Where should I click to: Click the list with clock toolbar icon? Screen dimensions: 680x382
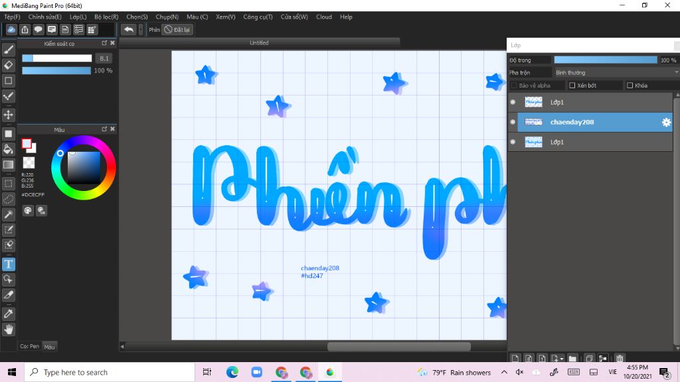tap(78, 29)
